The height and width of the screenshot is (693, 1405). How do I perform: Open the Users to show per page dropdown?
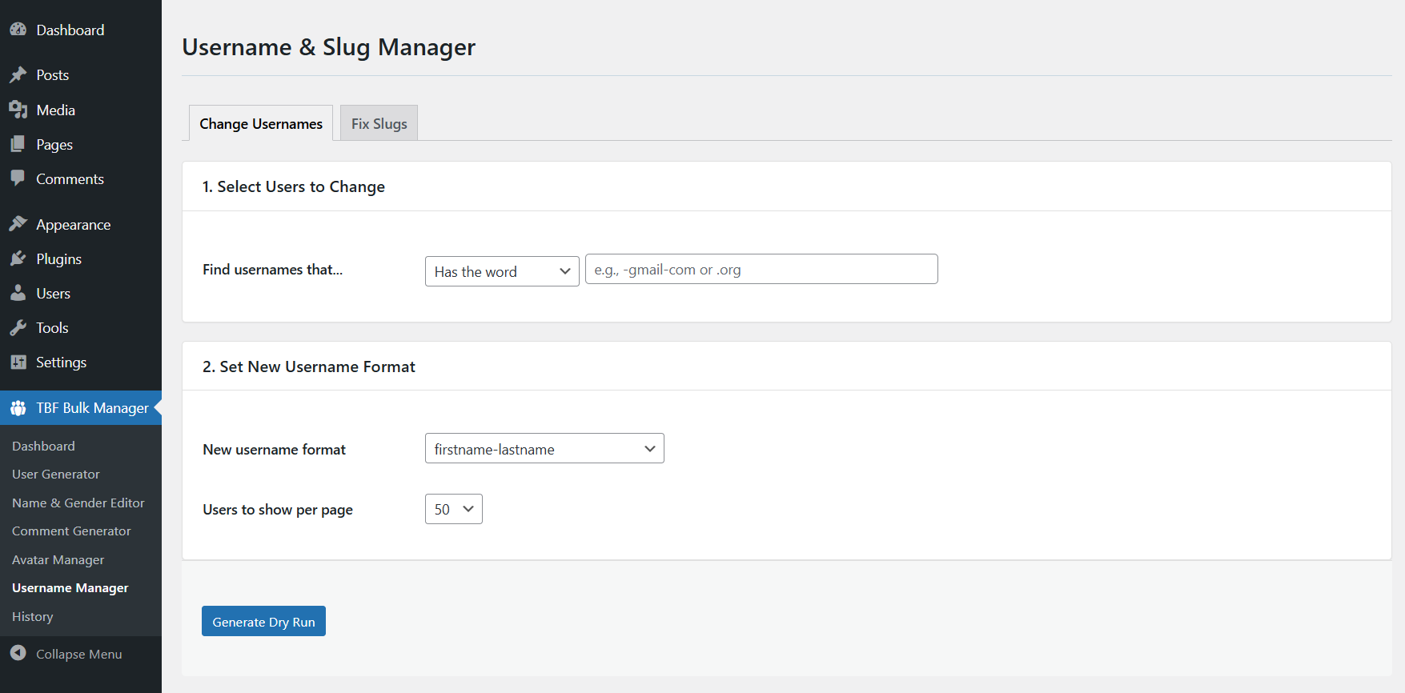(453, 509)
